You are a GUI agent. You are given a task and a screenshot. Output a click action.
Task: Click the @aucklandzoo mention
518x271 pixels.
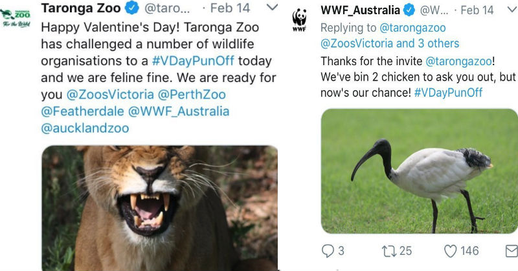pos(85,128)
